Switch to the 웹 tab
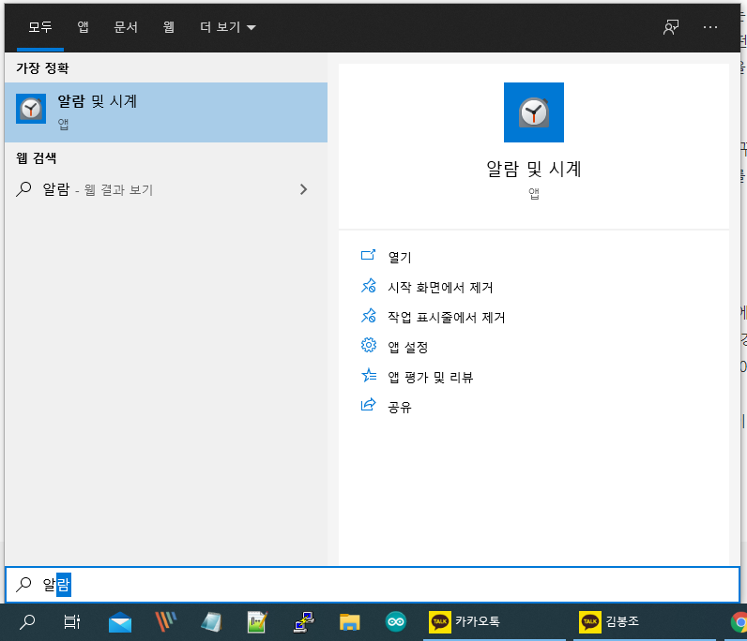Screen dimensions: 747x641 click(x=169, y=27)
